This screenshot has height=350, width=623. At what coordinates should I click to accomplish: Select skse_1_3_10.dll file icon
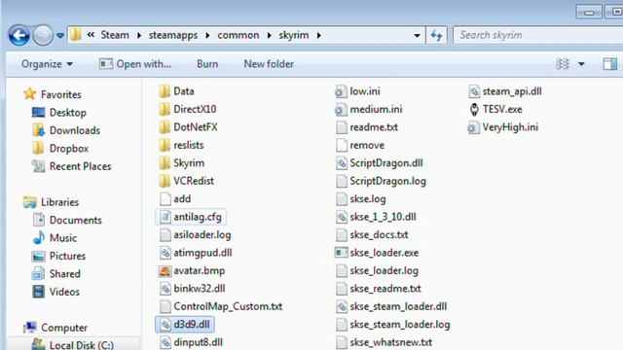342,217
